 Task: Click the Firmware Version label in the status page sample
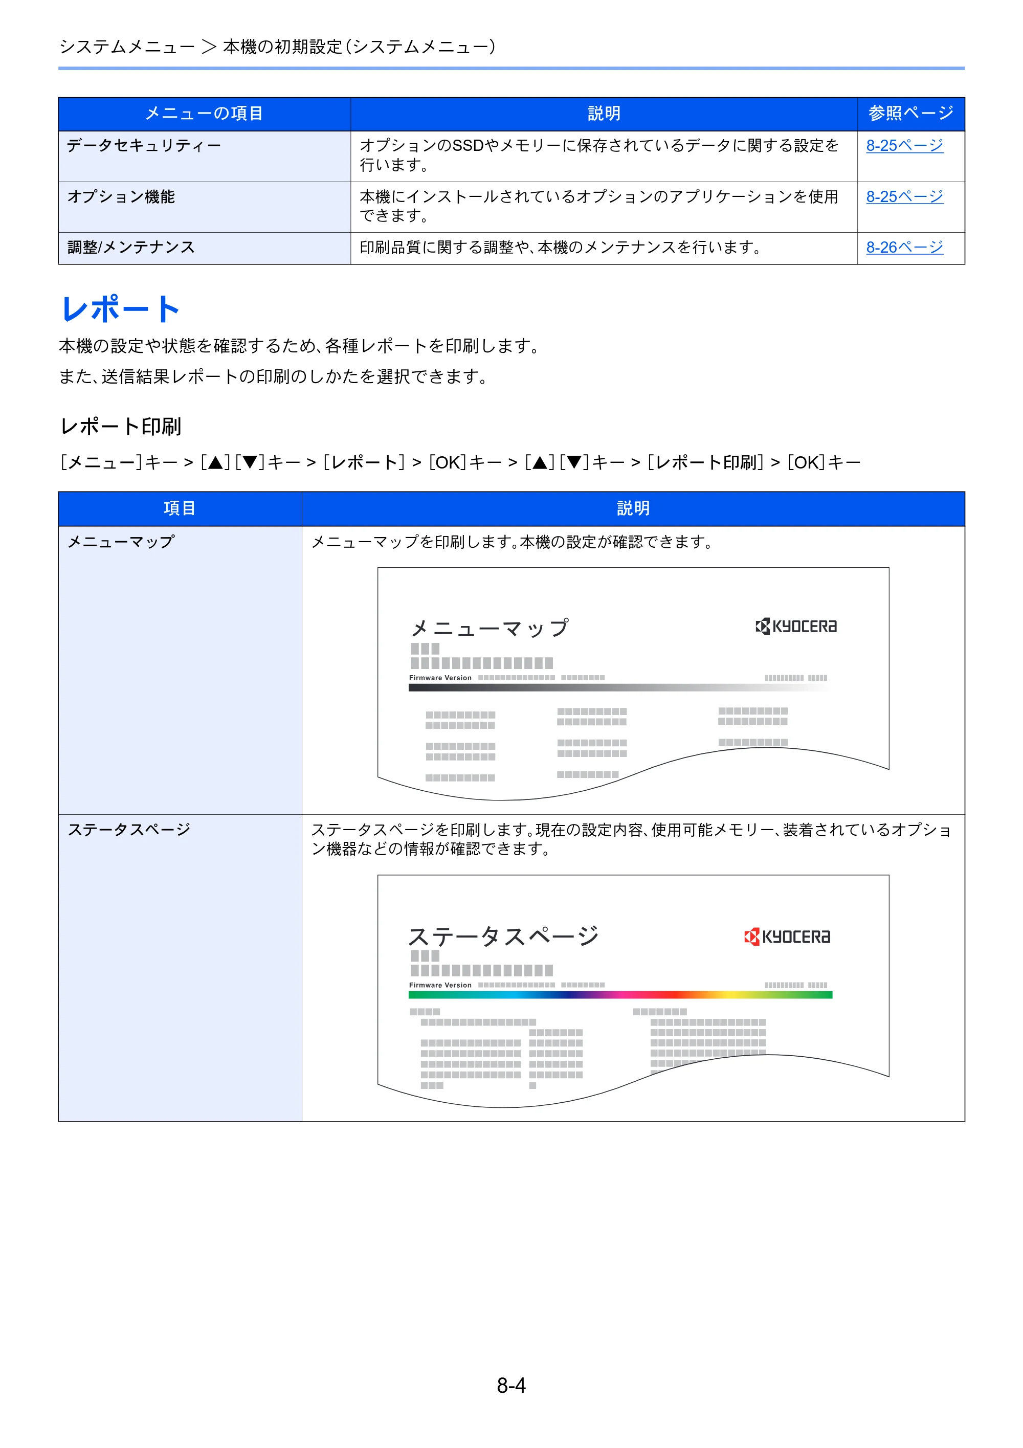click(x=440, y=985)
